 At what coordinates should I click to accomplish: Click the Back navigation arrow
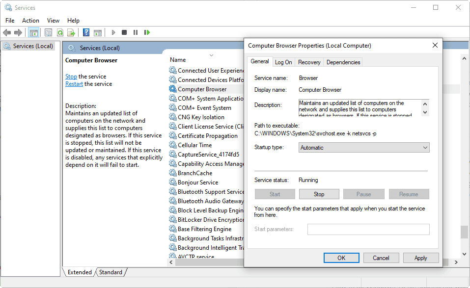click(6, 32)
